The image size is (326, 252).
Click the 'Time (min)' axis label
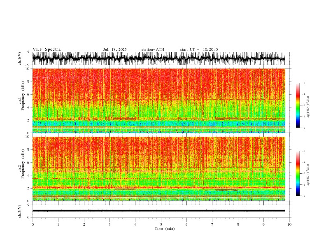click(x=165, y=229)
